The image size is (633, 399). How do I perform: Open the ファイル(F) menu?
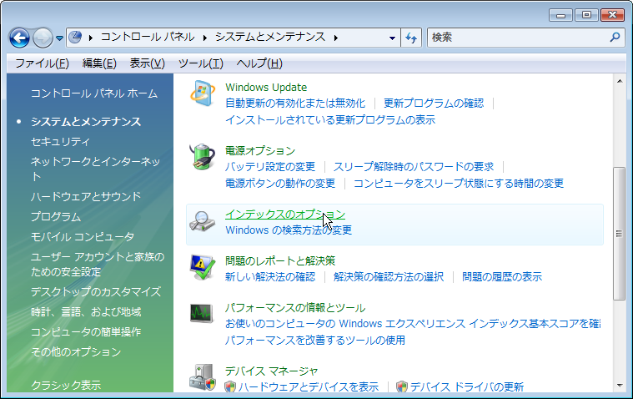(x=42, y=63)
